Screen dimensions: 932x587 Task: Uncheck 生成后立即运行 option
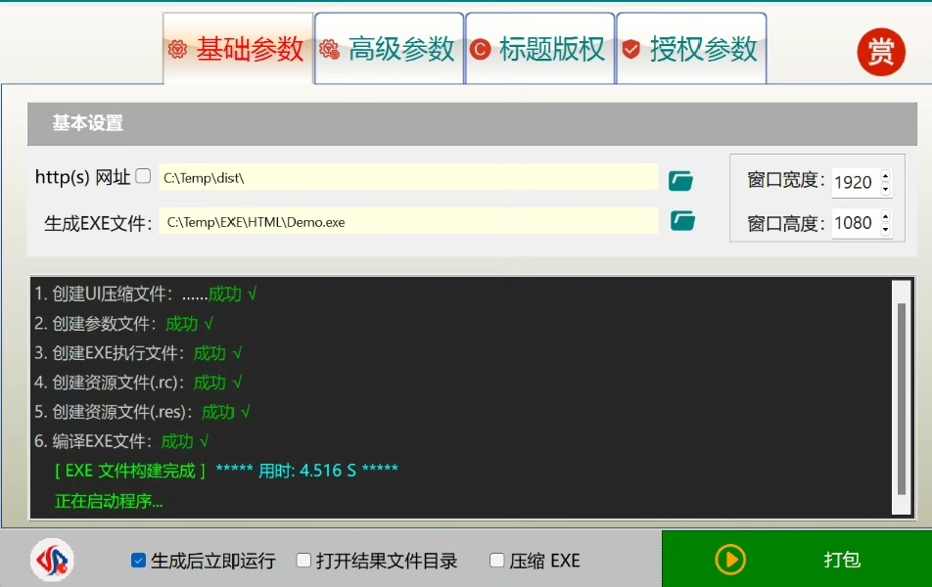click(x=138, y=561)
